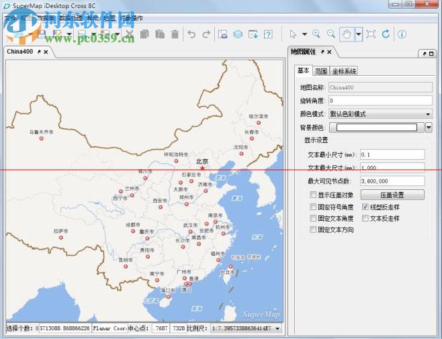Expand the pan tool dropdown arrow
Image resolution: width=442 pixels, height=339 pixels.
pyautogui.click(x=358, y=34)
